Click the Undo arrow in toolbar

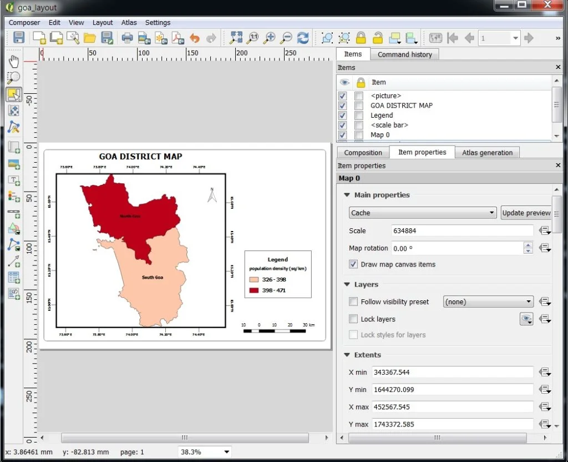(x=195, y=38)
